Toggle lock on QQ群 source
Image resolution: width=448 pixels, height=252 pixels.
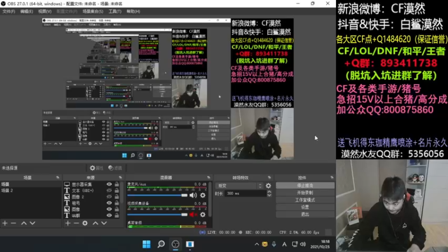(x=116, y=216)
